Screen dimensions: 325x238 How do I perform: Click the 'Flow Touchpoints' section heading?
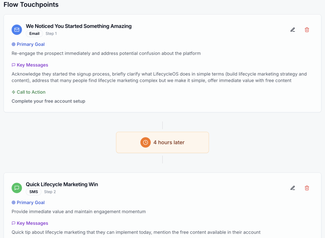tap(31, 5)
